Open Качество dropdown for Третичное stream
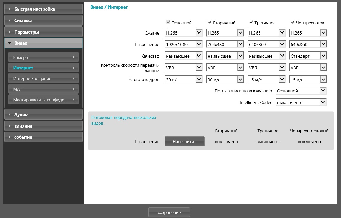 (x=267, y=56)
